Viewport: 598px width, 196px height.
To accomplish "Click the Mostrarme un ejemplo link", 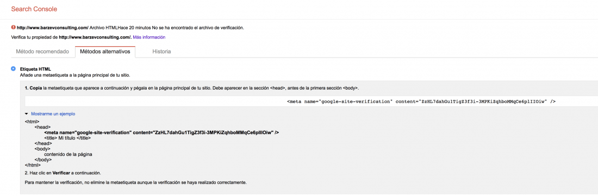I will coord(53,114).
